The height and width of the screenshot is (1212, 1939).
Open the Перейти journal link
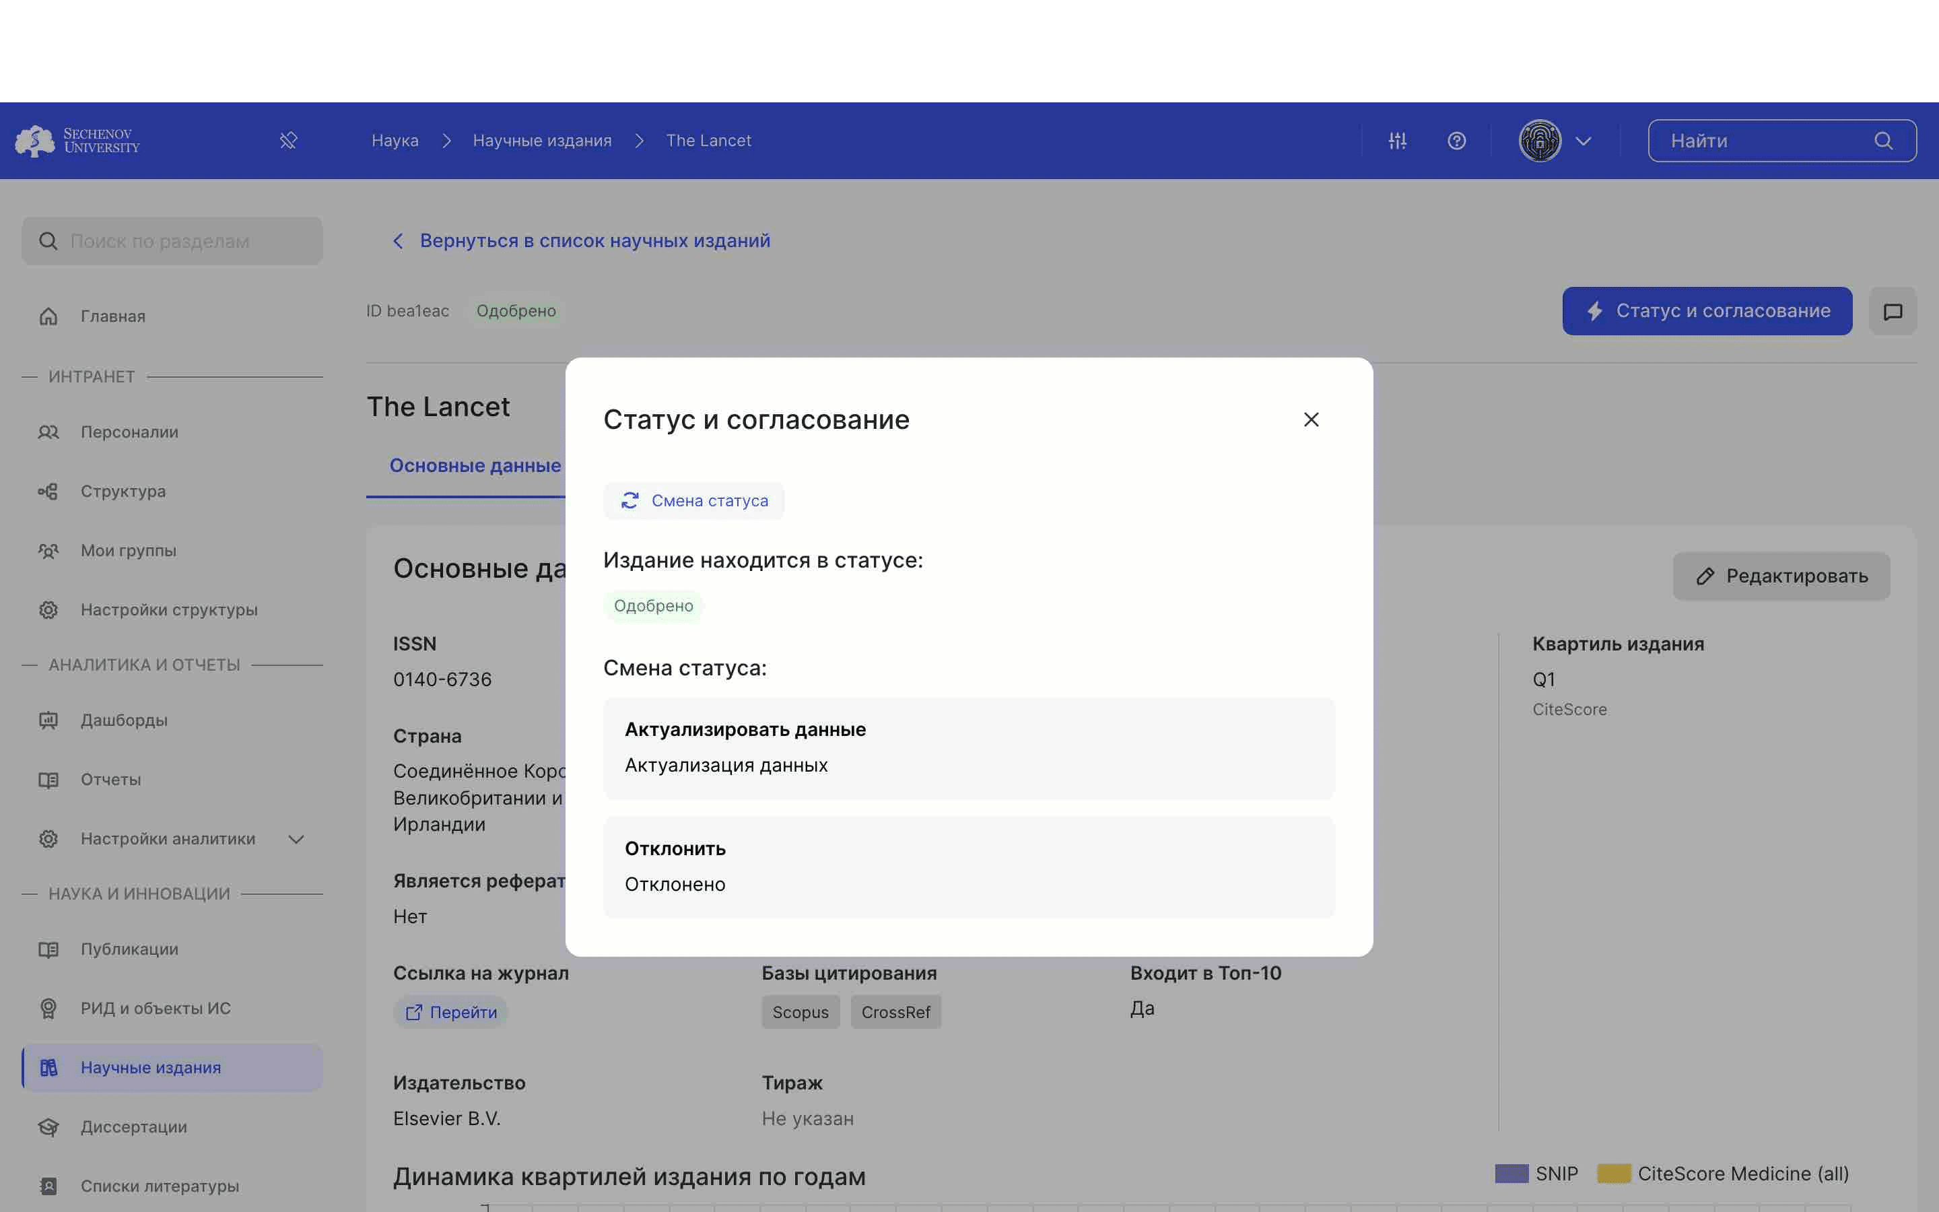click(450, 1013)
